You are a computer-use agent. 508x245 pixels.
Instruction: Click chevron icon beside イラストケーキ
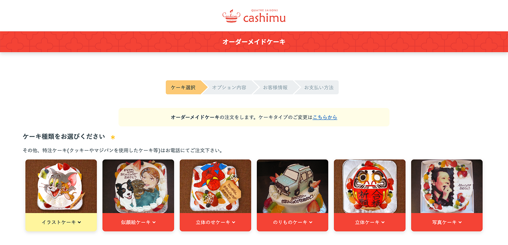[80, 222]
